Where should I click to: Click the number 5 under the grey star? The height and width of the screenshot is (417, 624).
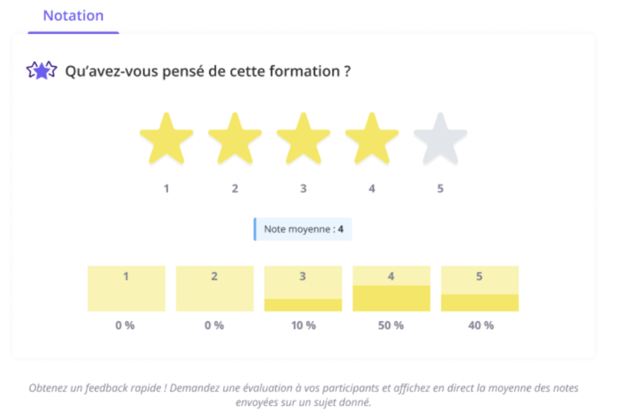[x=440, y=189]
